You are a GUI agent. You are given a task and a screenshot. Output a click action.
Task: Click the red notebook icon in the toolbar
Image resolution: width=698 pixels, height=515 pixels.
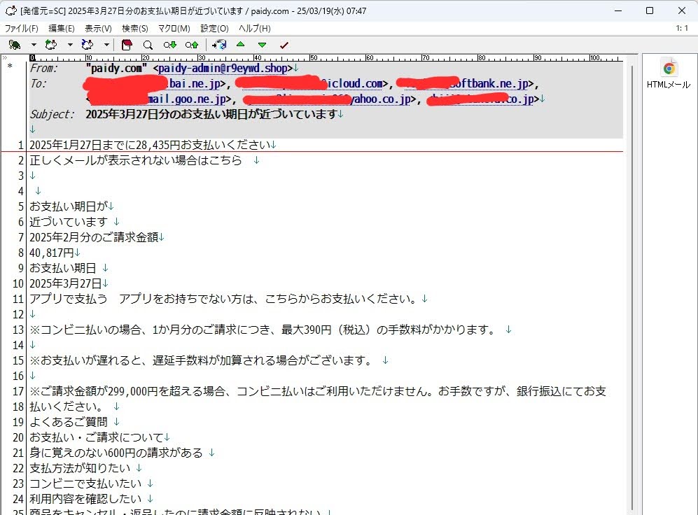(x=127, y=45)
